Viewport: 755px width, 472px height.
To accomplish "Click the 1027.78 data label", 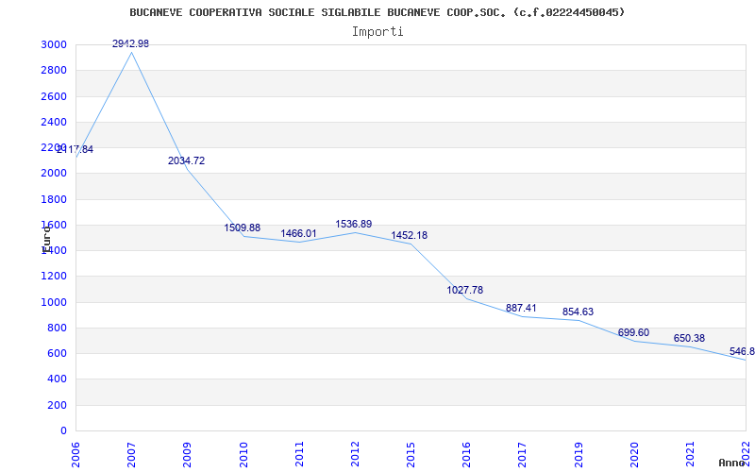I will [x=465, y=291].
